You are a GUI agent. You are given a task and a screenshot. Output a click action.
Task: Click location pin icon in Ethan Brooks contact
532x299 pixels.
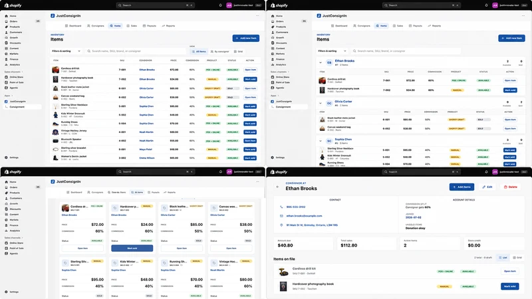[281, 225]
